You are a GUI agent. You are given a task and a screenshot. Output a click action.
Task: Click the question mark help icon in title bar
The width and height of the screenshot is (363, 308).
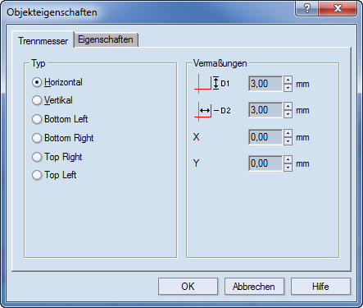307,8
